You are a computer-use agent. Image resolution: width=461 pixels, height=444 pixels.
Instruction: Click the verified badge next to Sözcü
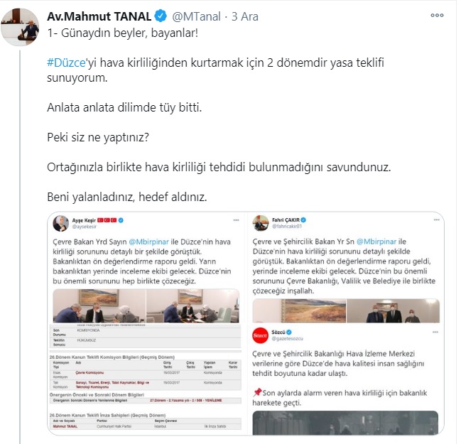coord(289,332)
